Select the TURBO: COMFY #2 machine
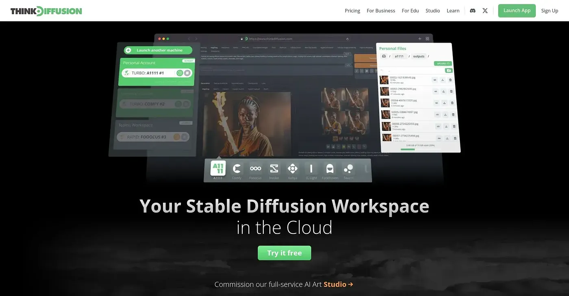569x296 pixels. [156, 104]
